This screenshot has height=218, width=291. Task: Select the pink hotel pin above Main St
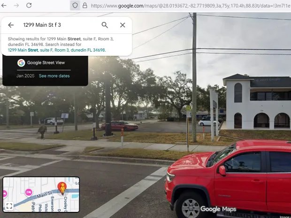click(28, 192)
